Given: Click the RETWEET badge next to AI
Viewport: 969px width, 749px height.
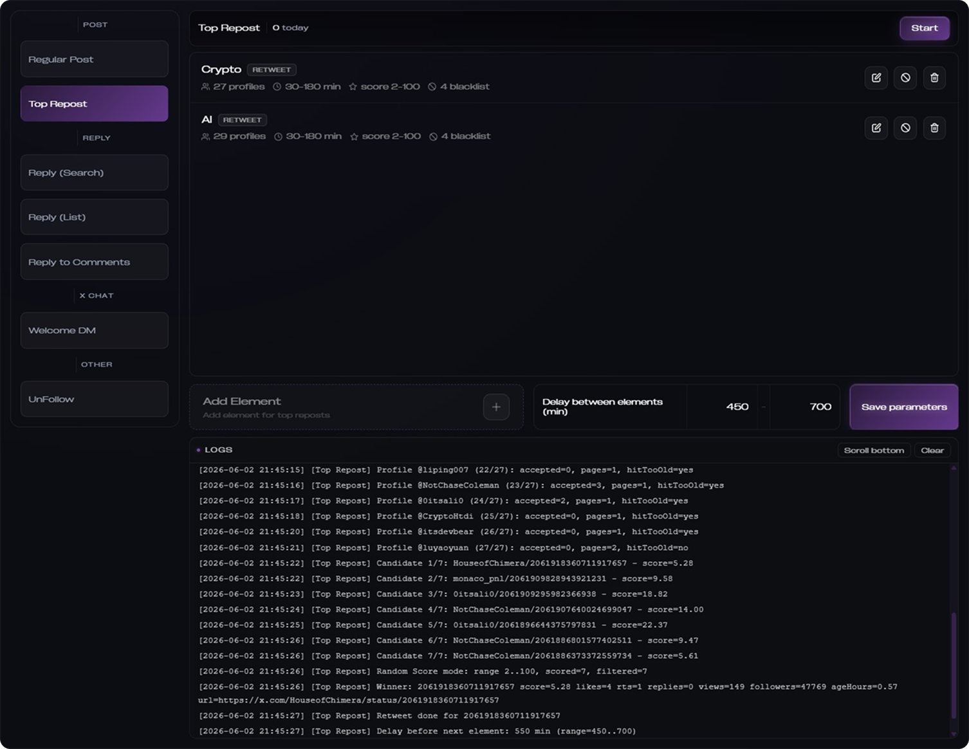Looking at the screenshot, I should (243, 120).
